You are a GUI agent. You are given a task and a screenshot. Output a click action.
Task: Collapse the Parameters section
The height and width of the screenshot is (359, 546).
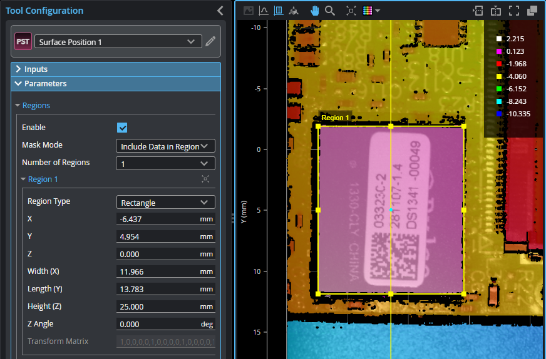coord(19,84)
